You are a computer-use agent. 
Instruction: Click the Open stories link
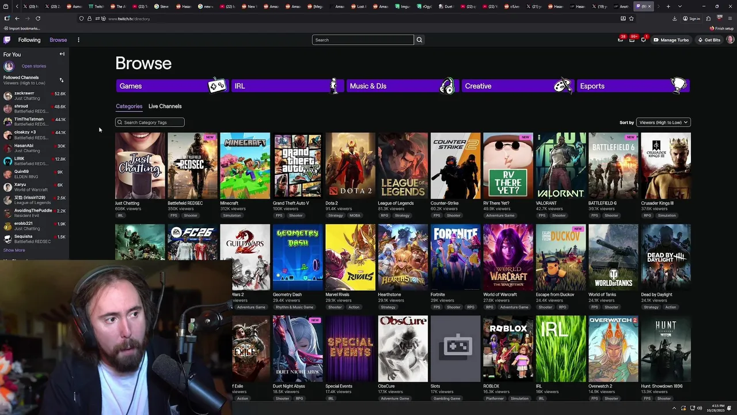coord(34,66)
